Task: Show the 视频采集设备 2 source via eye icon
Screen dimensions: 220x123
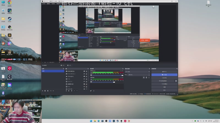Action: [x=84, y=74]
